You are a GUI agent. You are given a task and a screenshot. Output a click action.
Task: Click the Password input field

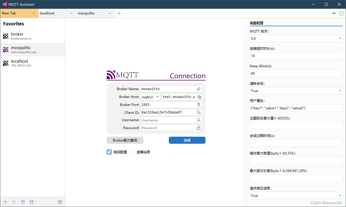click(x=172, y=128)
